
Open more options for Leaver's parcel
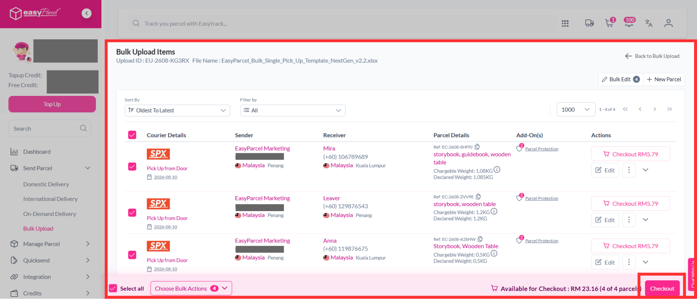[629, 220]
